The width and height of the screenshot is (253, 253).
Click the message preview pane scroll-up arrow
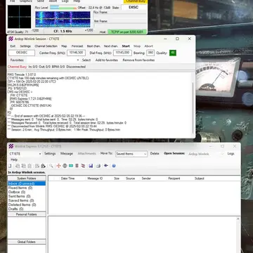[238, 219]
